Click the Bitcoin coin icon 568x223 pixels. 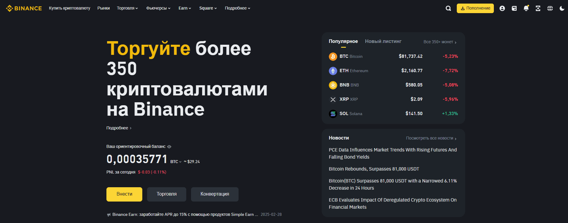click(333, 56)
